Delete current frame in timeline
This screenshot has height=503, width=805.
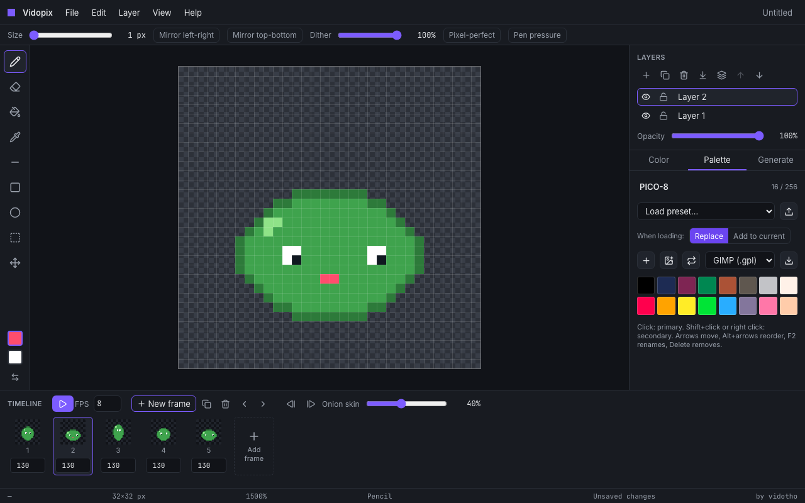[x=225, y=404]
